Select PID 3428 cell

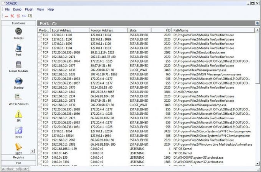[x=167, y=131]
